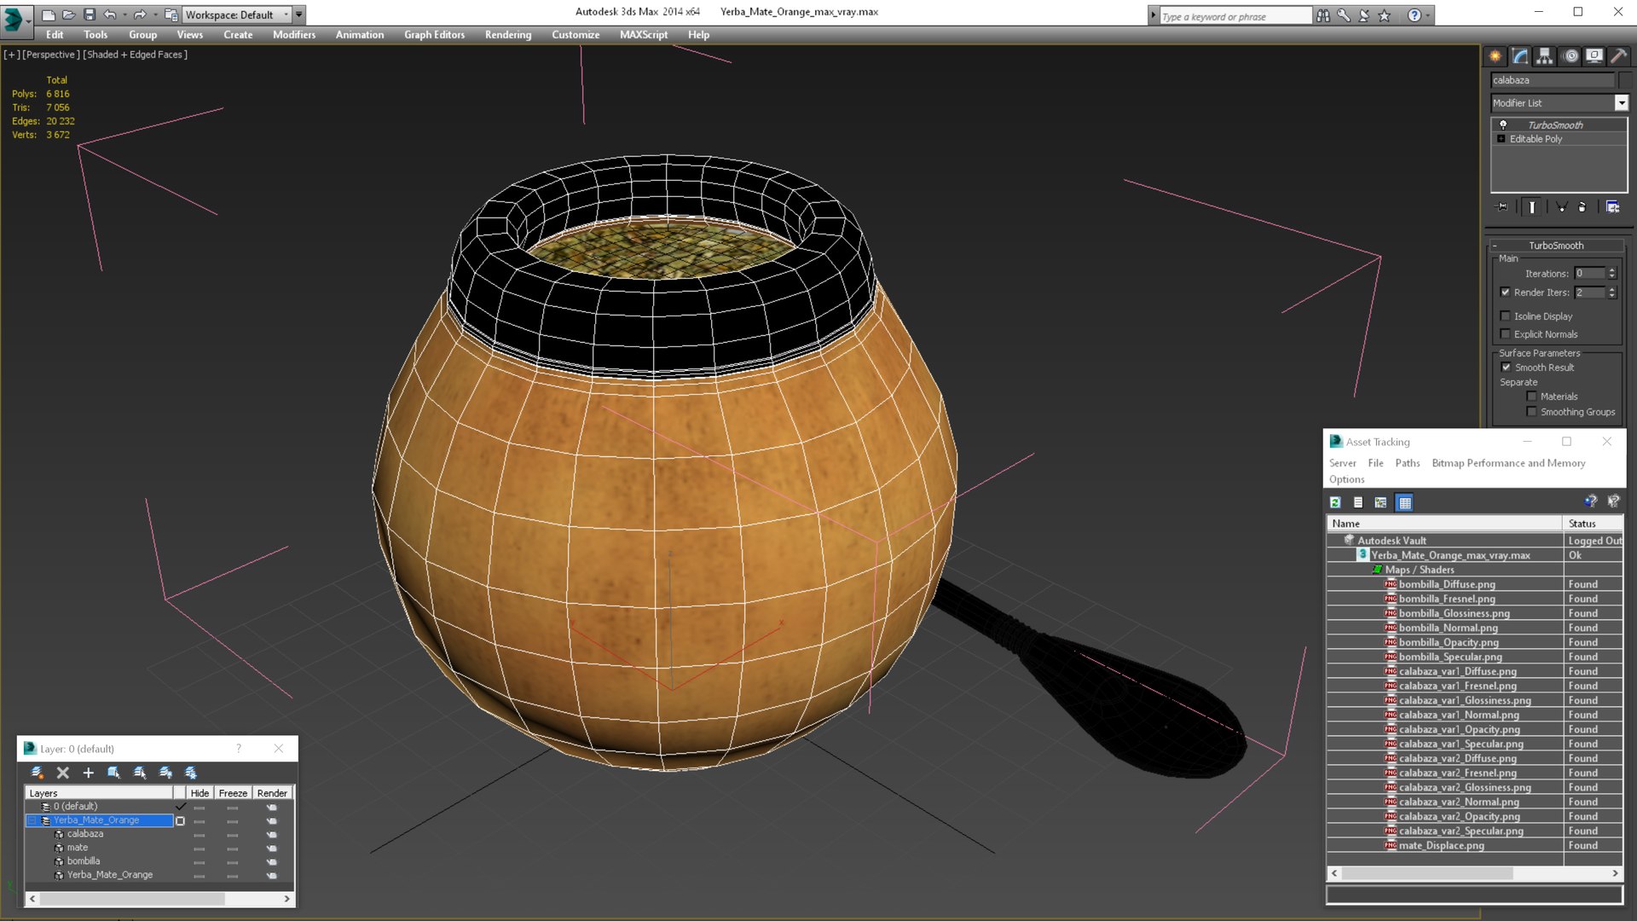Open the Create panel tab icon
The image size is (1637, 921).
pyautogui.click(x=1495, y=56)
